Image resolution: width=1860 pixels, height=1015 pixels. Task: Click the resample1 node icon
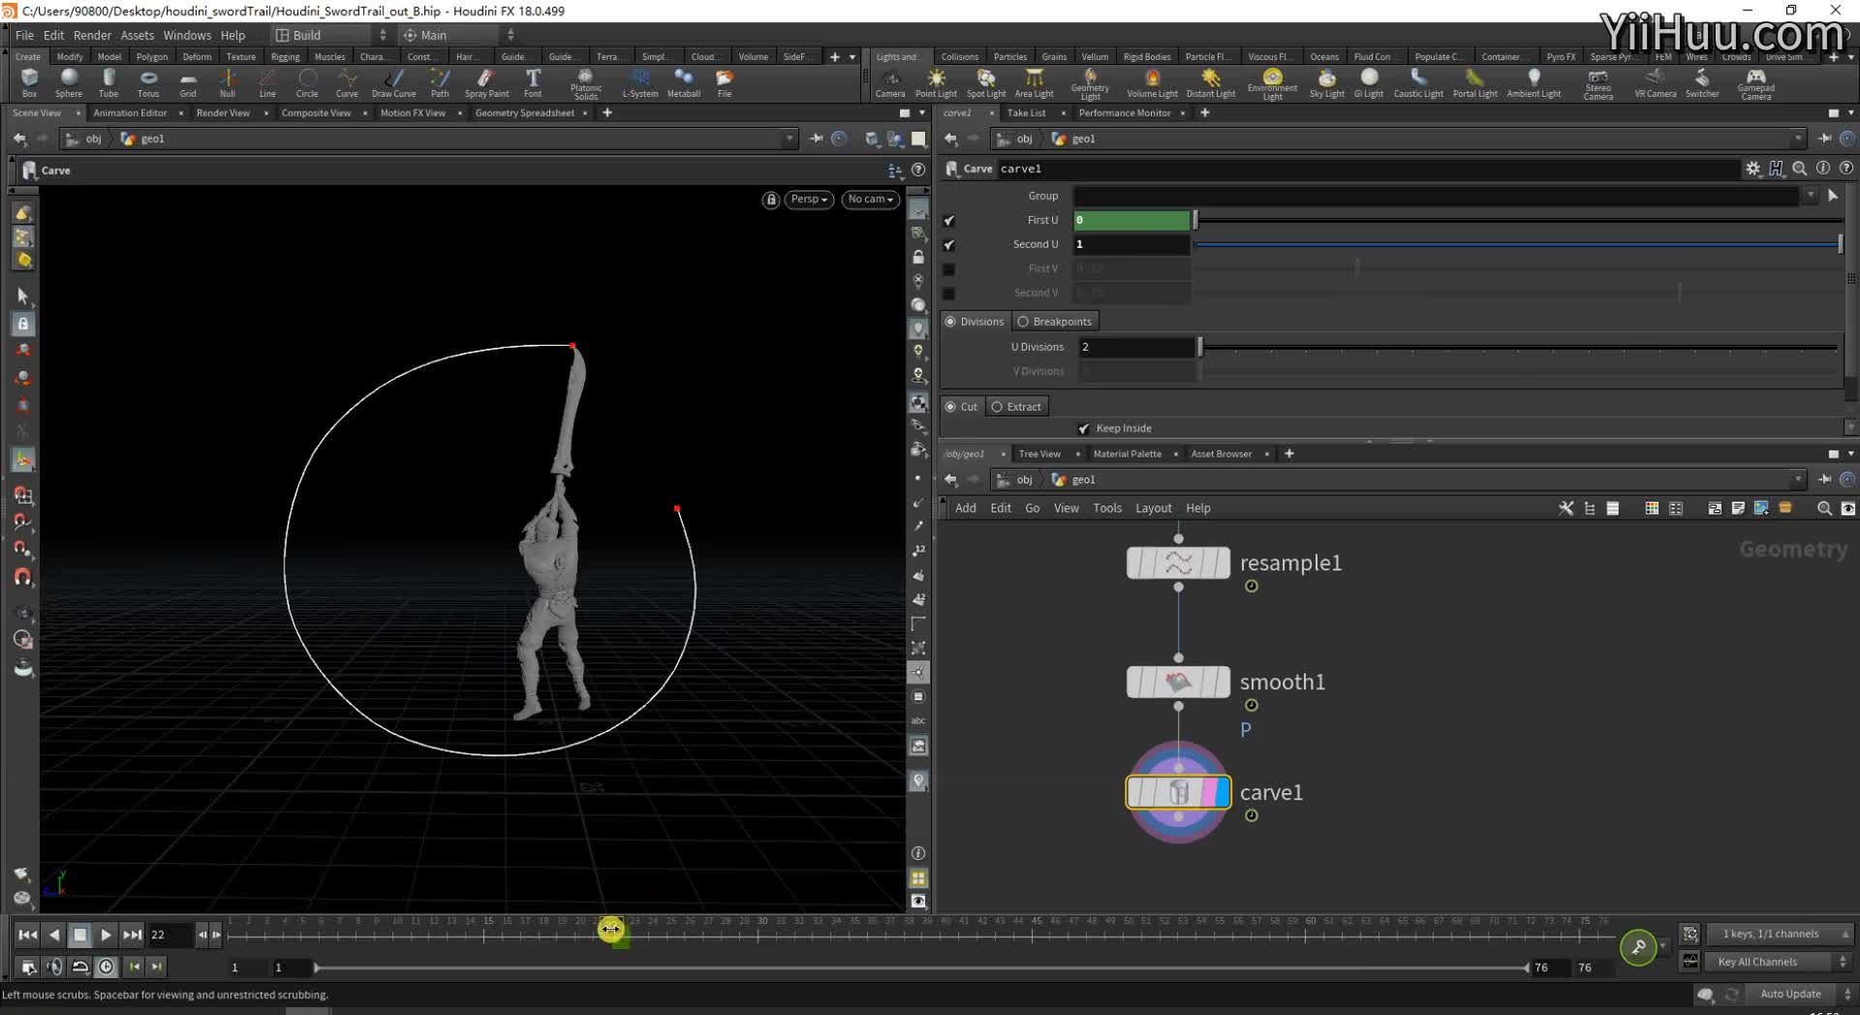click(1178, 563)
